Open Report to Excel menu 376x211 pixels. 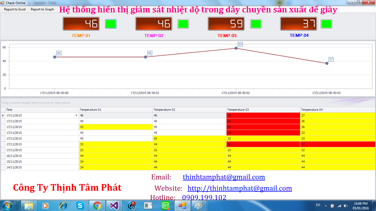[x=15, y=9]
